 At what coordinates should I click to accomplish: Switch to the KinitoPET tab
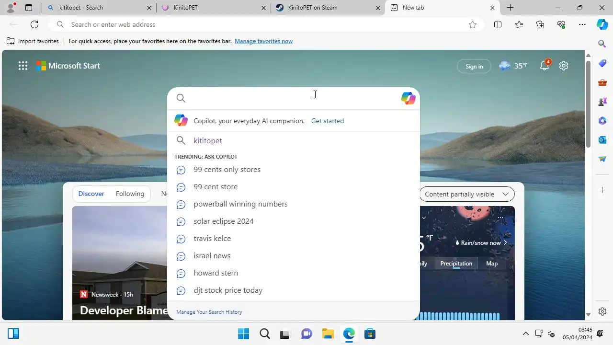point(213,8)
